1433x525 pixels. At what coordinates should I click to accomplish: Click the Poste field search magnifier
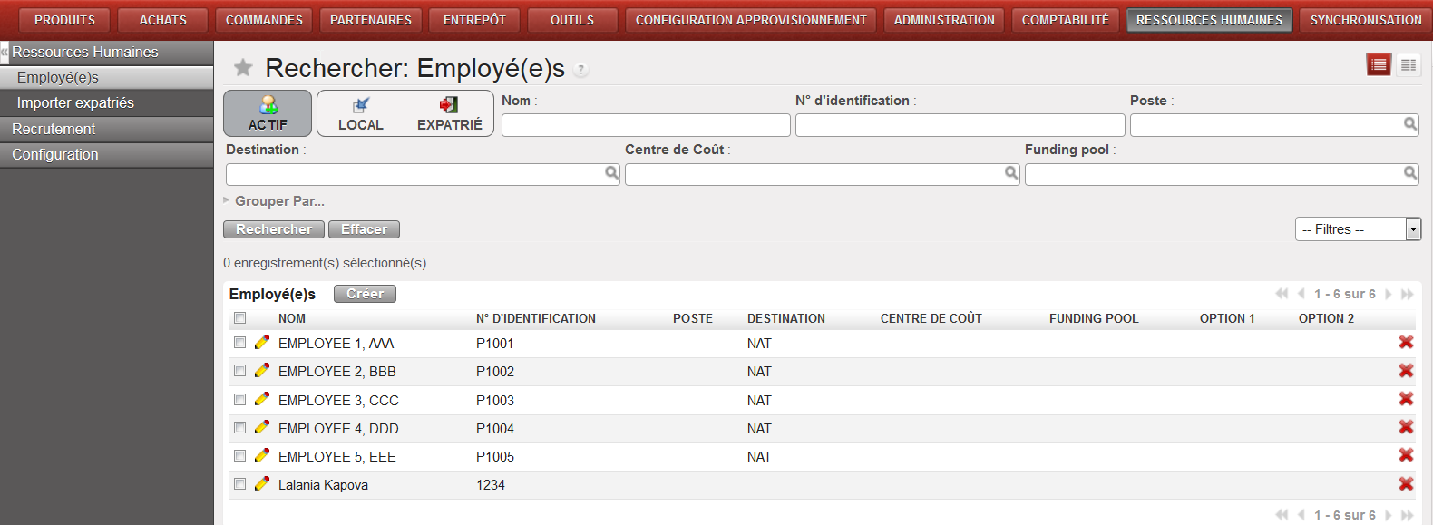(x=1410, y=124)
